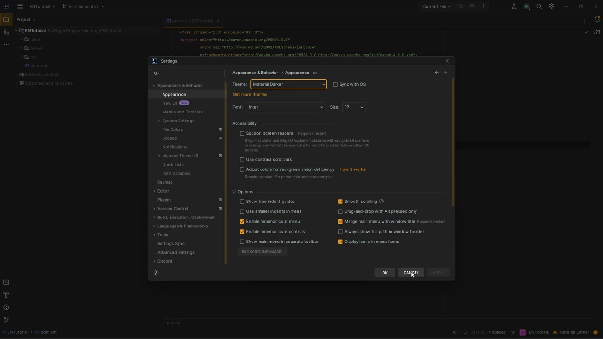Viewport: 603px width, 339px height.
Task: Open the Project folder tool window icon
Action: coord(6,20)
